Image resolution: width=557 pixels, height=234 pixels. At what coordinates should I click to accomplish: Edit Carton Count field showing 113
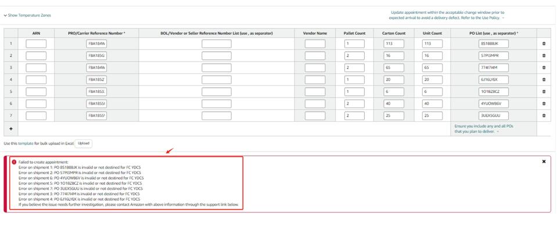point(393,44)
